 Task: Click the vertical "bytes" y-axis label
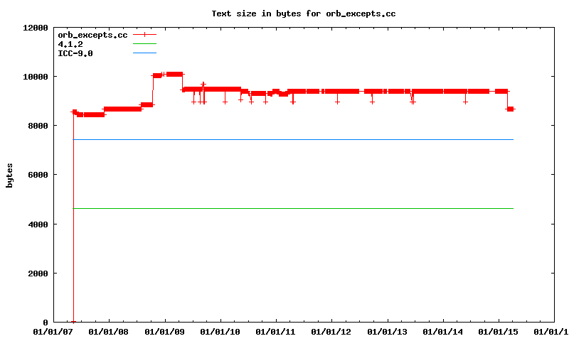[10, 175]
